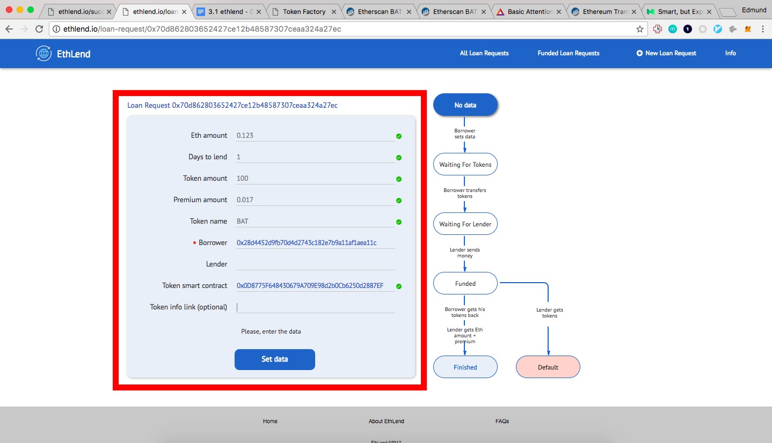Open the teal 'm' extension
Screen dimensions: 772x443
[x=673, y=29]
